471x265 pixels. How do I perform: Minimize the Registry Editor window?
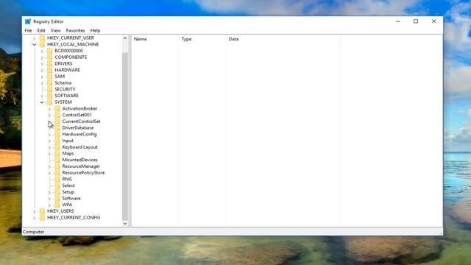[398, 21]
